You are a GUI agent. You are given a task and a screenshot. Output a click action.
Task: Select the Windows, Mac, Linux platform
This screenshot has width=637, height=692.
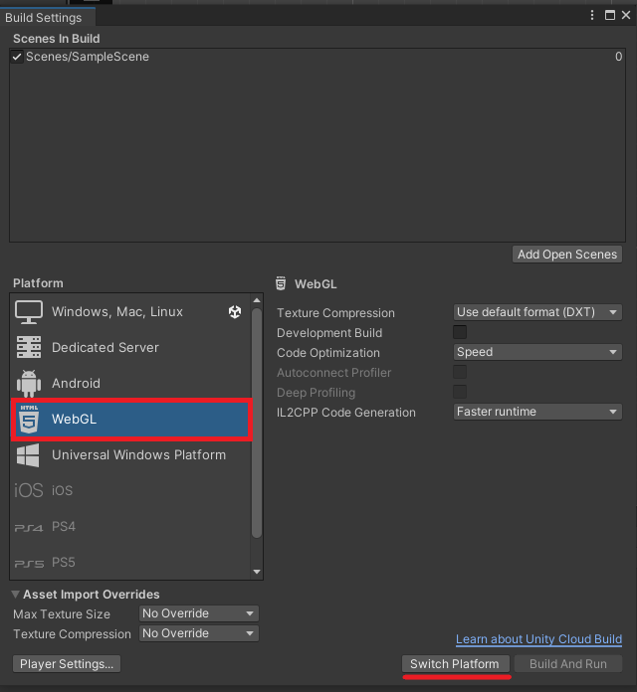(130, 312)
